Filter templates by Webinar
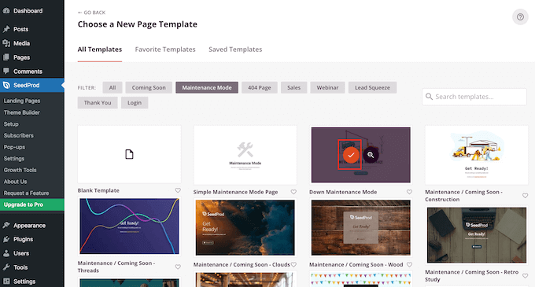Screen dimensions: 535x287 [x=327, y=87]
